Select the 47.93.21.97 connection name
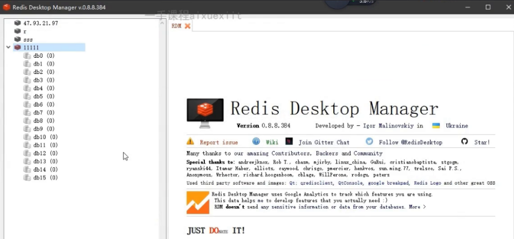Screen dimensions: 514x239 pos(40,23)
